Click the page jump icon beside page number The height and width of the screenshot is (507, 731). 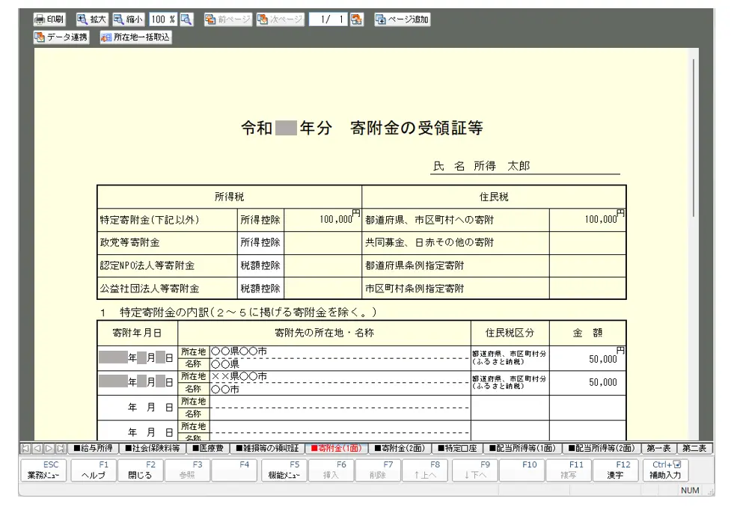click(357, 19)
